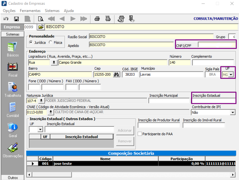Click the binoculars CEP search icon
The image size is (239, 180).
(117, 74)
